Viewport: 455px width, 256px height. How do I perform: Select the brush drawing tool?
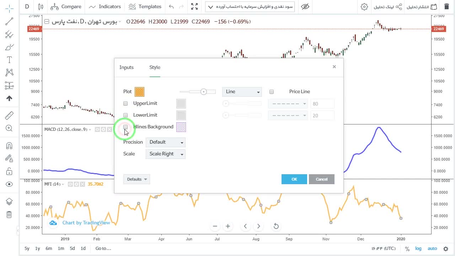tap(9, 47)
